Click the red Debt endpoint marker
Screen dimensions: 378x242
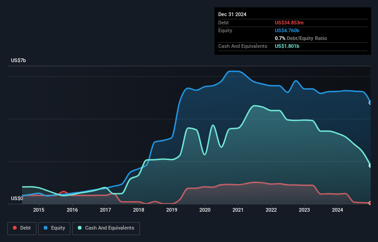[370, 203]
